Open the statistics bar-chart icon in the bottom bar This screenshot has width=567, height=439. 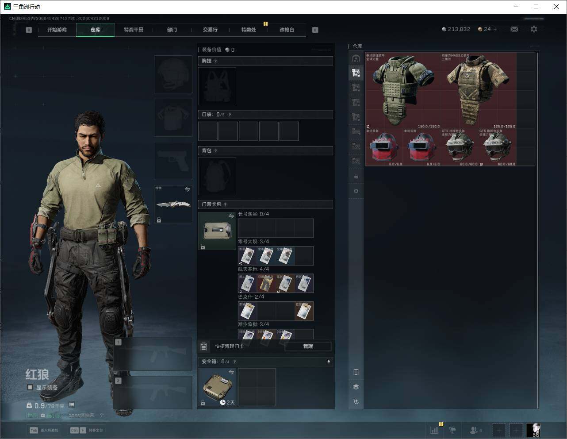(434, 430)
